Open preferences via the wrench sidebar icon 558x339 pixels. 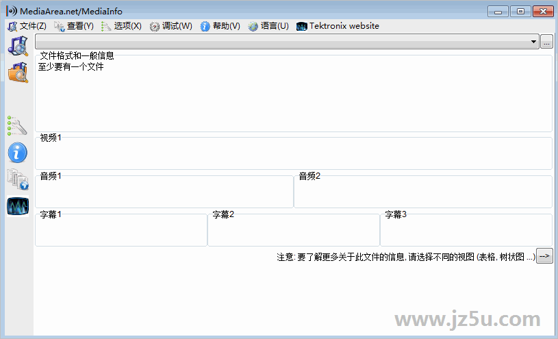[x=17, y=126]
